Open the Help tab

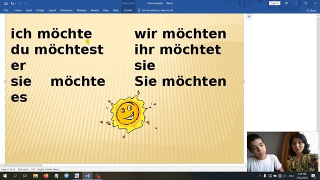[115, 10]
